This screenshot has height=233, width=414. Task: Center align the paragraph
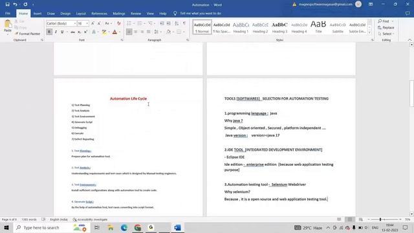(x=135, y=32)
